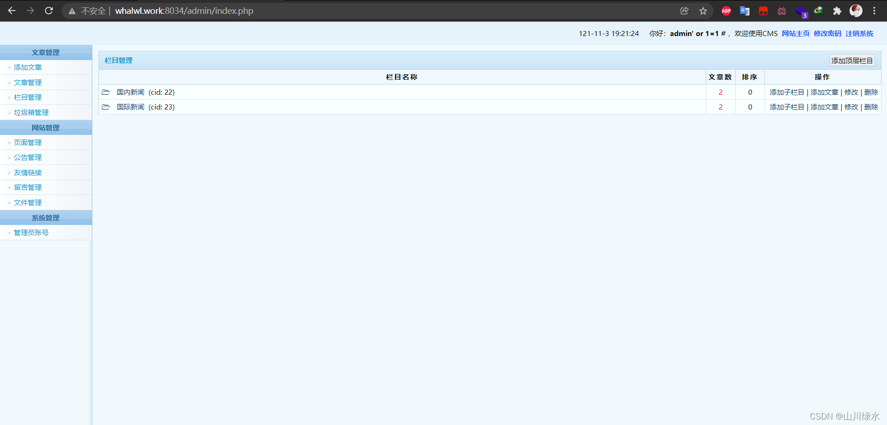The width and height of the screenshot is (887, 425).
Task: Click 删除 for 国内新闻 row
Action: [x=871, y=92]
